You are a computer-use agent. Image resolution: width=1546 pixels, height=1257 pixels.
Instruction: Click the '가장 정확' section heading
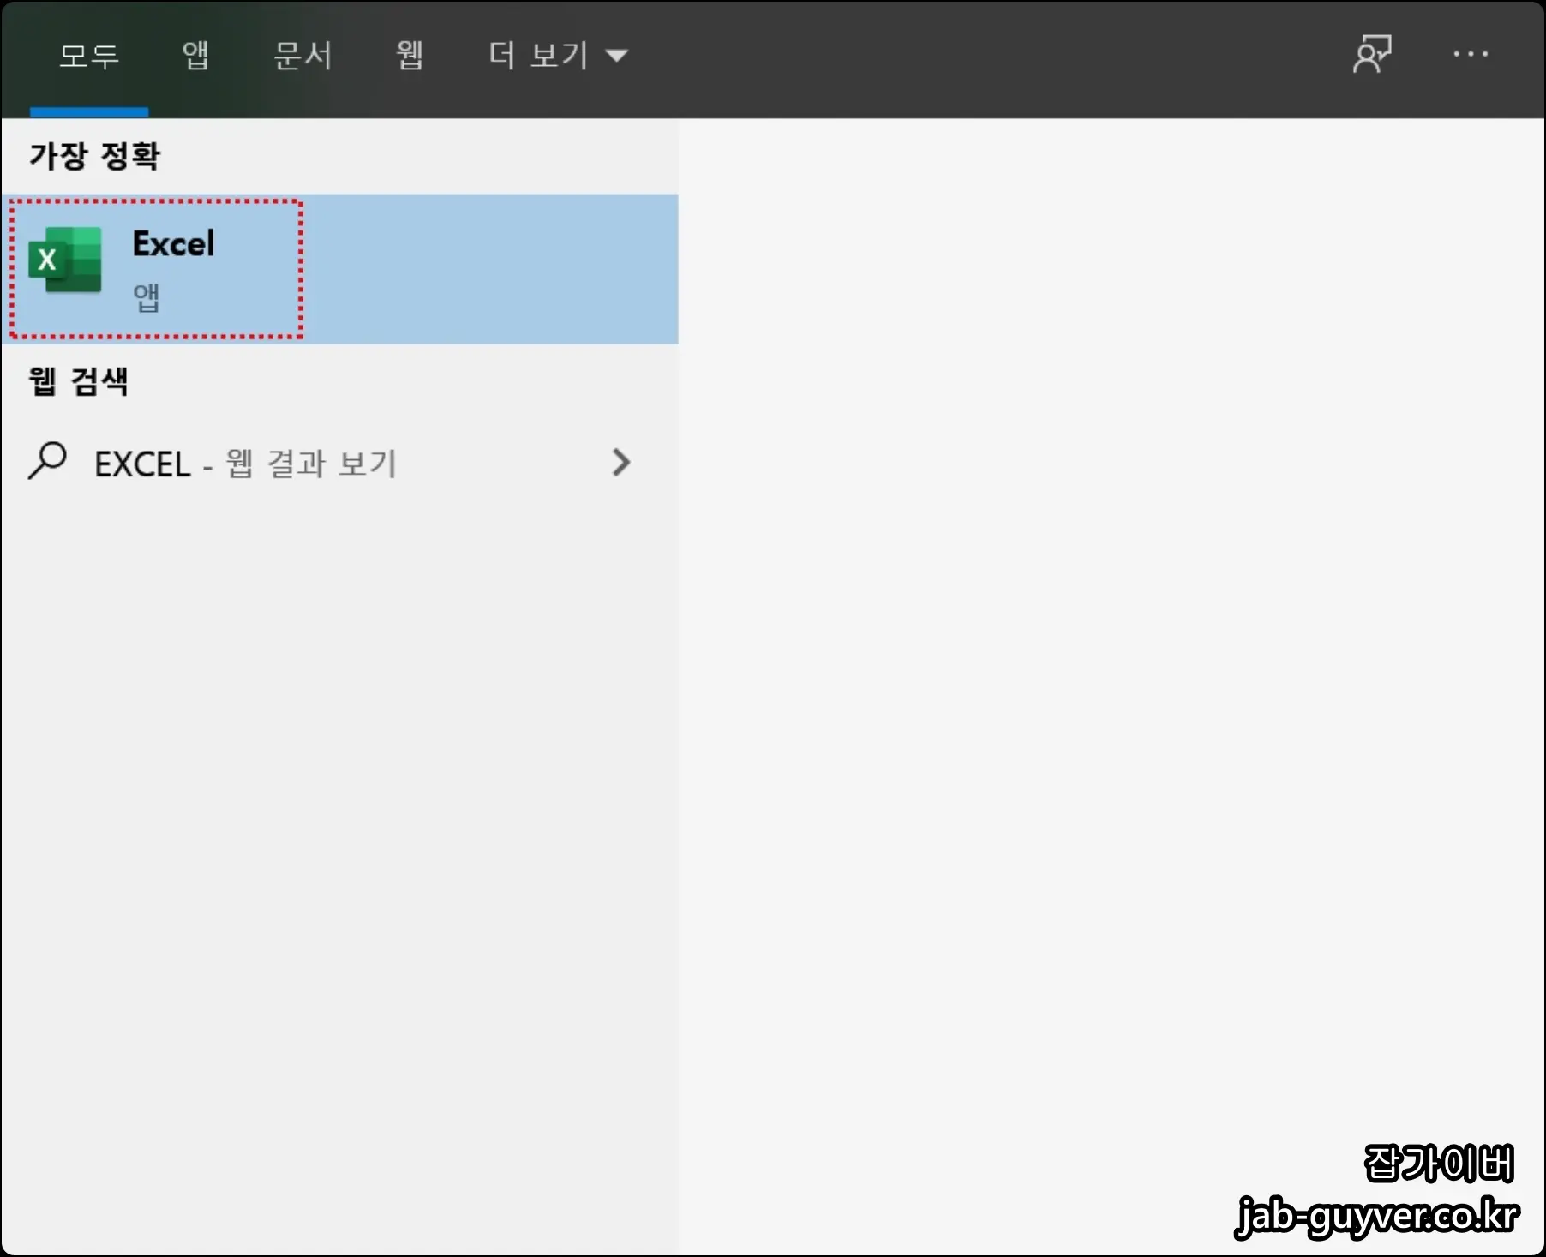coord(95,156)
